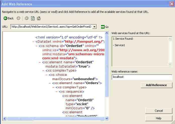The height and width of the screenshot is (124, 175).
Task: Click the vertical scrollbar thumb in browser pane
Action: point(107,66)
